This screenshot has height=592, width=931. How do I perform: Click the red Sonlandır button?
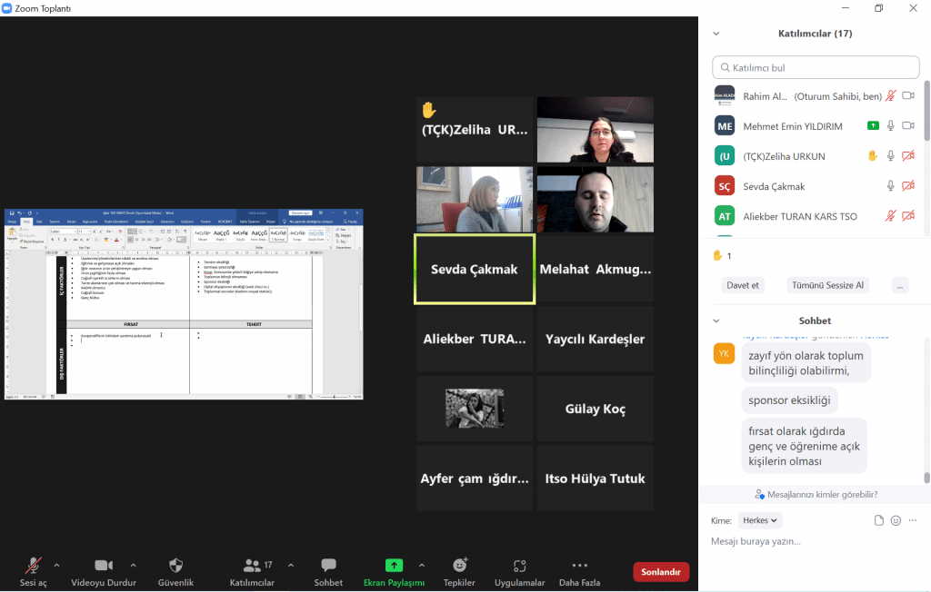pos(661,572)
